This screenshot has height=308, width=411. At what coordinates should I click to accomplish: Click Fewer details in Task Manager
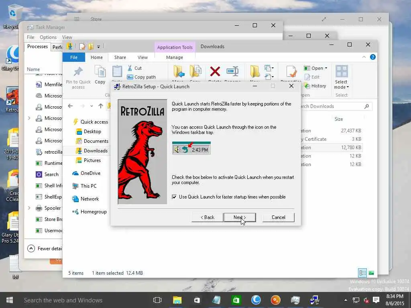45,249
